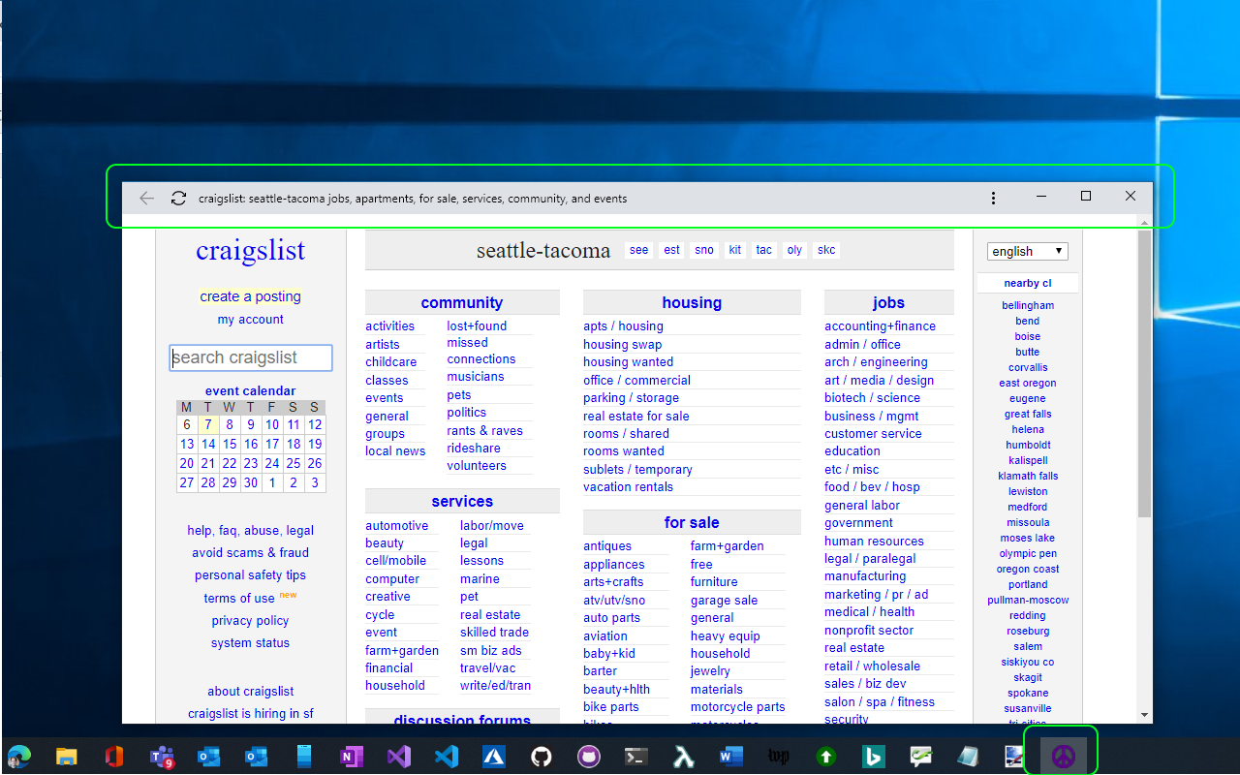This screenshot has width=1240, height=775.
Task: Open Microsoft Word from the taskbar
Action: tap(731, 757)
